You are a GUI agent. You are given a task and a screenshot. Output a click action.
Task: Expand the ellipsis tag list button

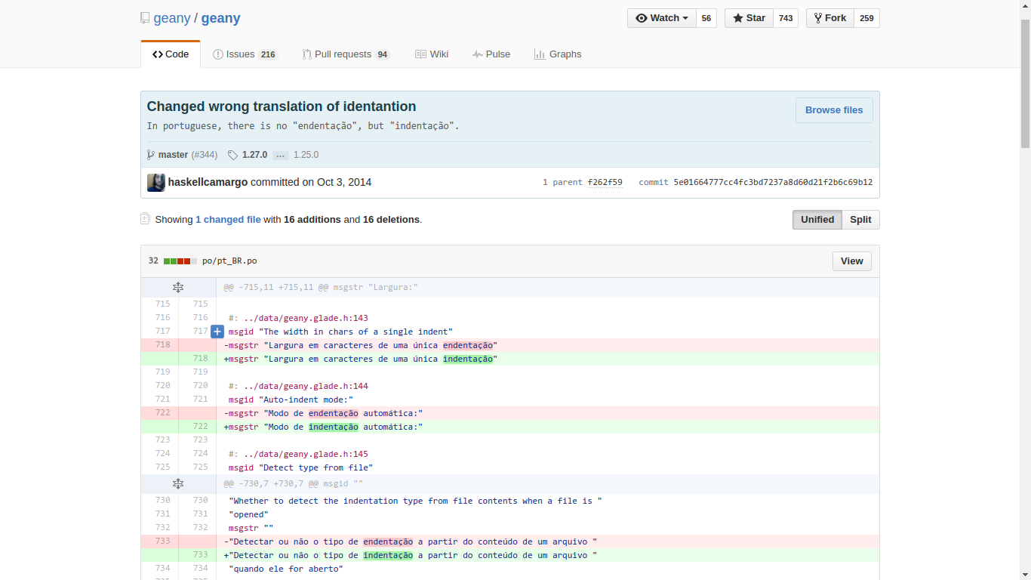(280, 155)
